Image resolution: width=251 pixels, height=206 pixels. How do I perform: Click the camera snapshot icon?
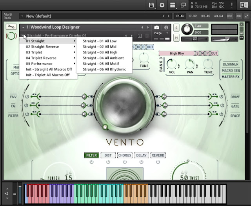point(156,28)
